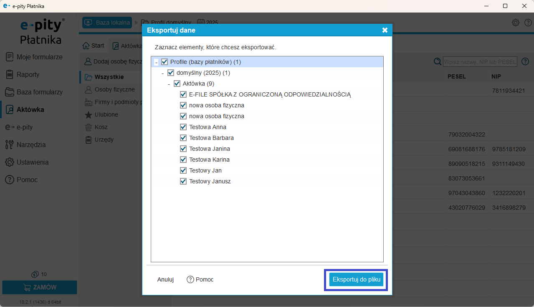Collapse the domyślny (2025) tree node
The width and height of the screenshot is (534, 307).
click(x=162, y=73)
